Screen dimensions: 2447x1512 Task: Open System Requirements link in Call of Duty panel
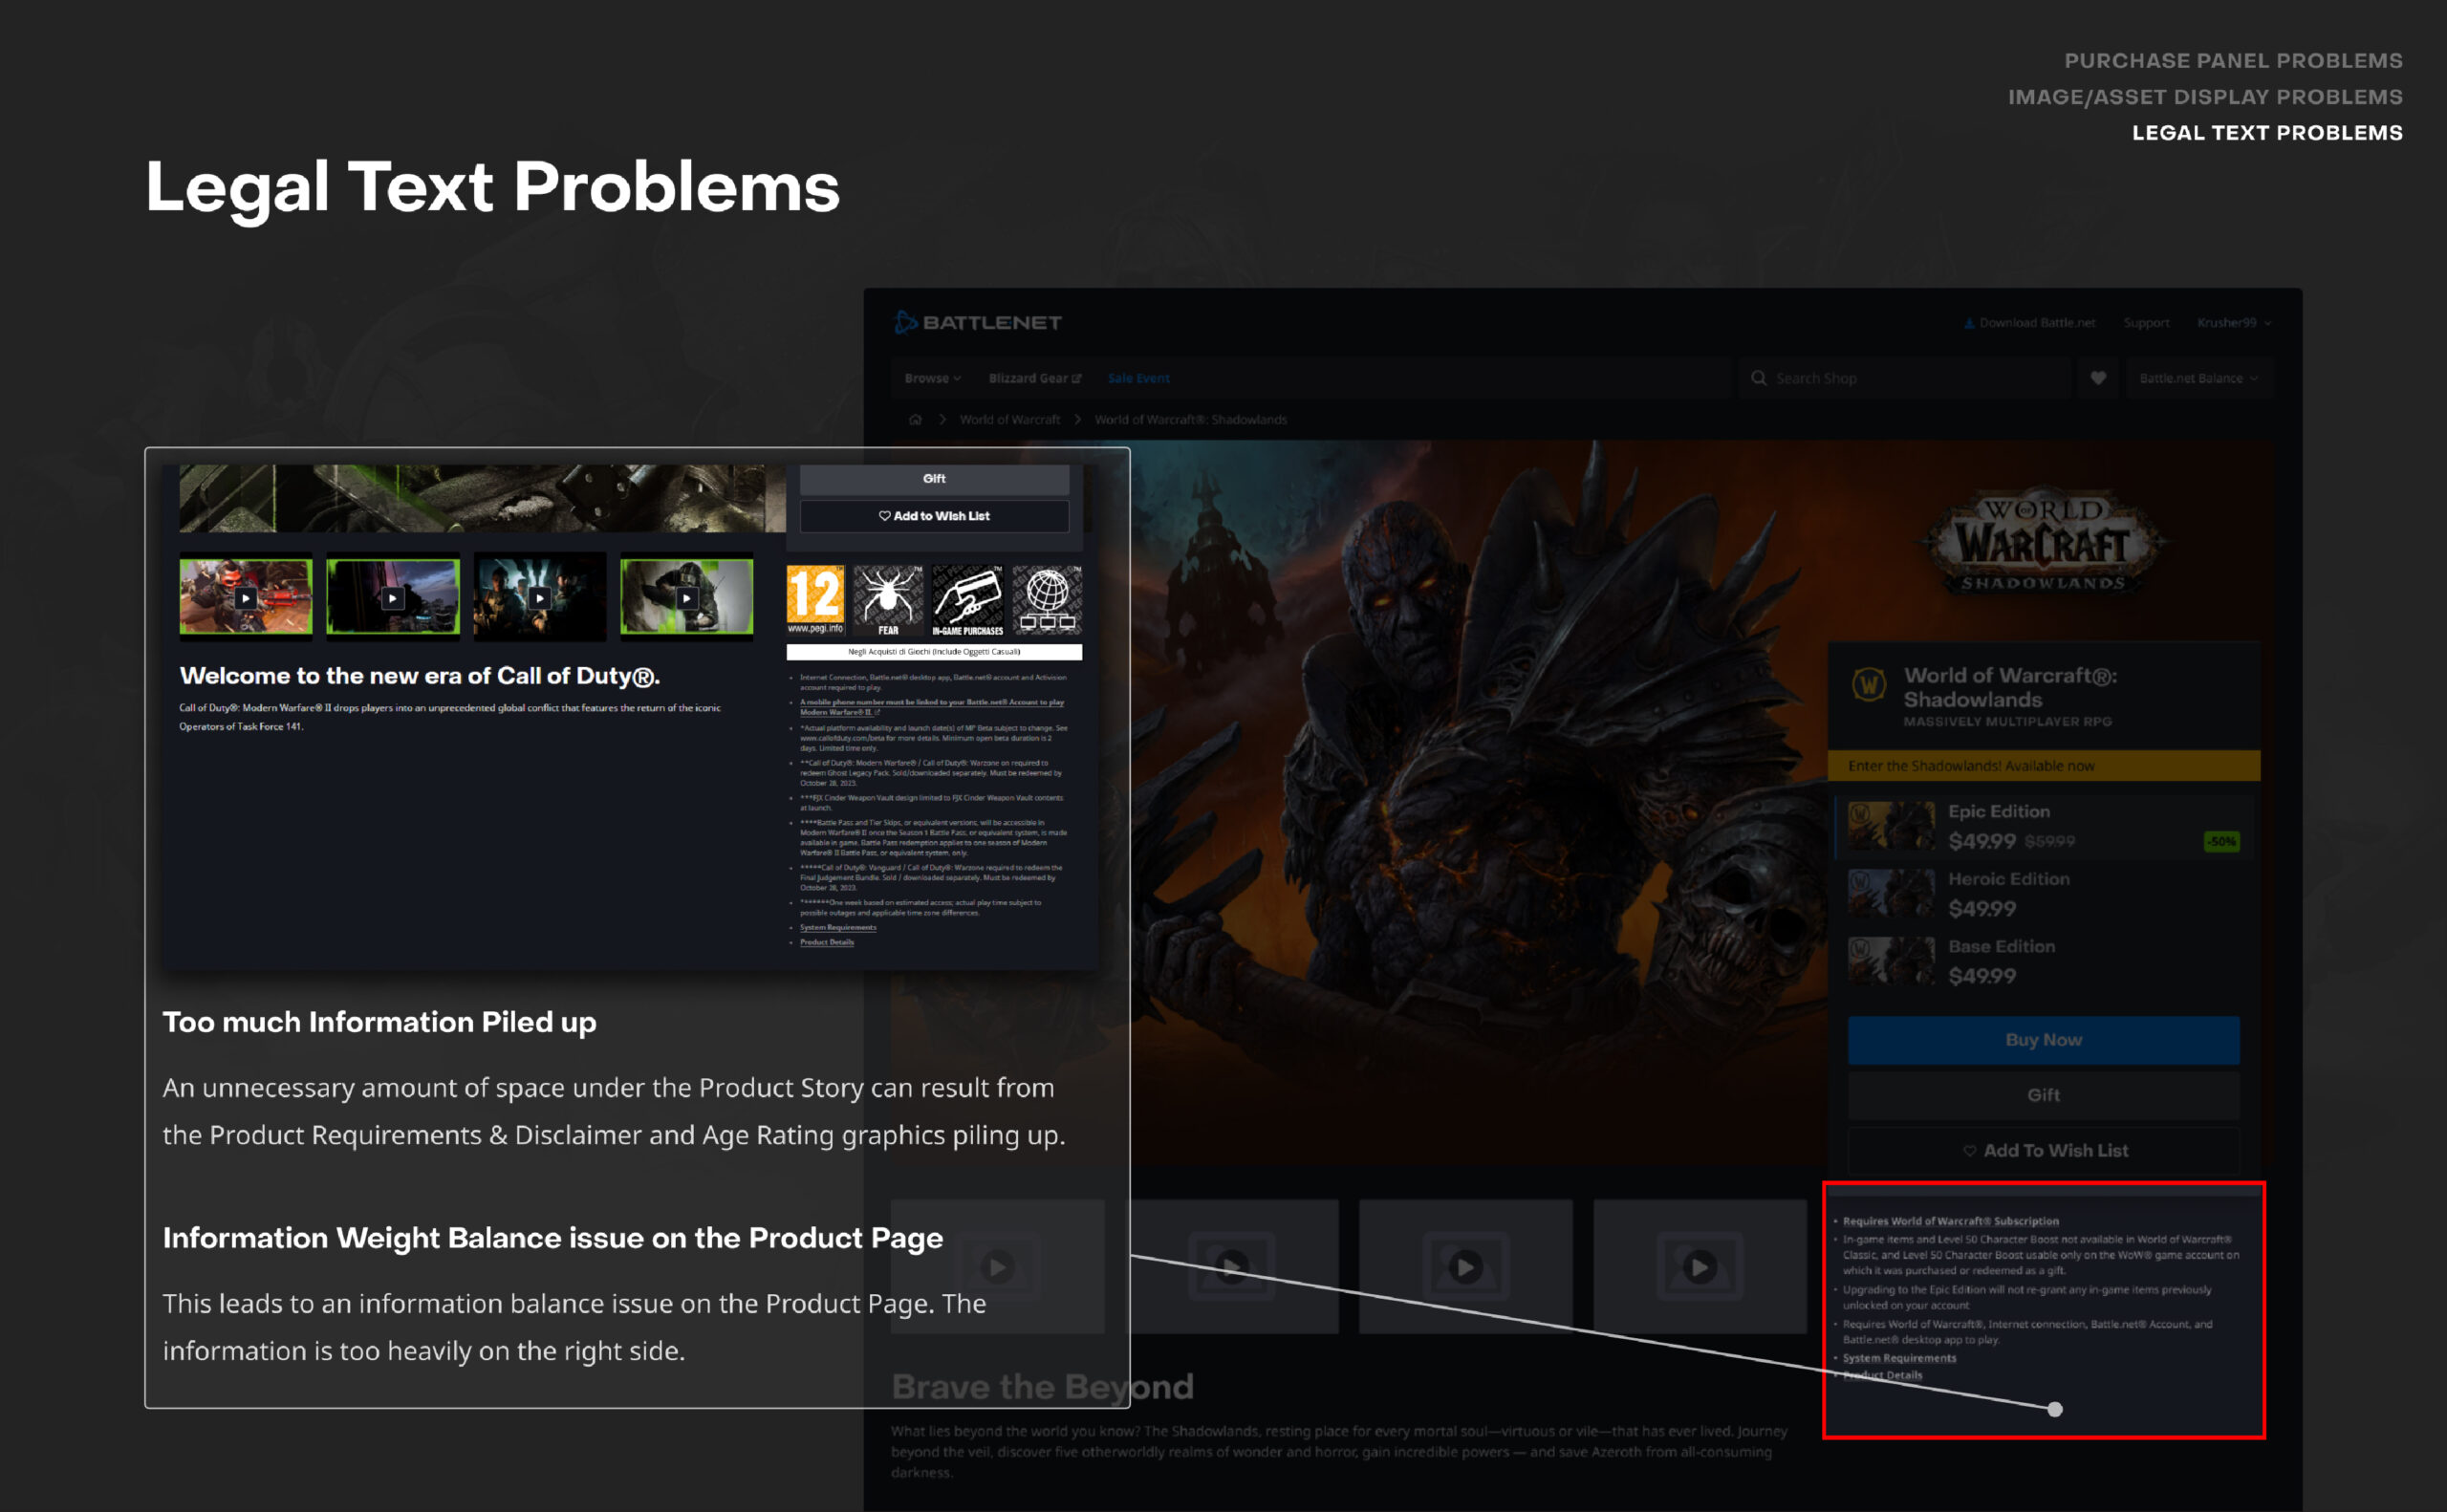[838, 927]
